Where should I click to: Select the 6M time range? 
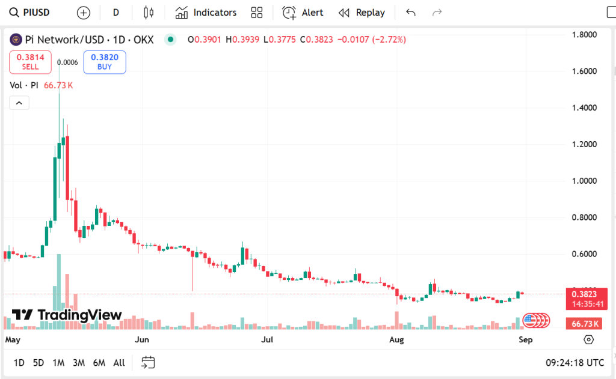99,363
